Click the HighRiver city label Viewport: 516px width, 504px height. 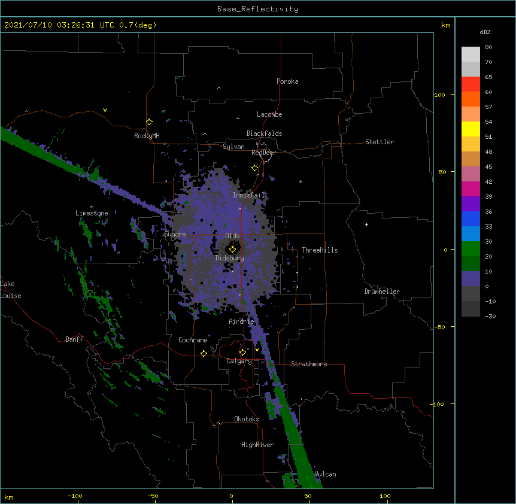coord(257,445)
